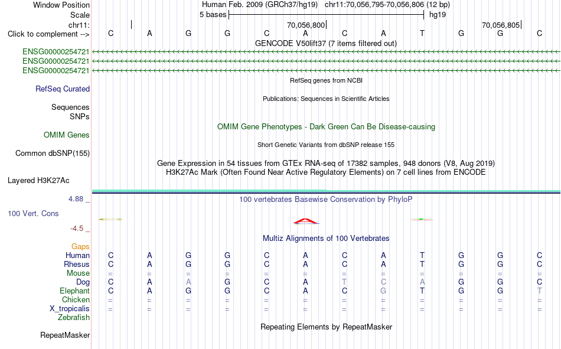561x349 pixels.
Task: Click the chr11:70,056,795-70,056,806 (12 bp) position text
Action: [x=387, y=5]
